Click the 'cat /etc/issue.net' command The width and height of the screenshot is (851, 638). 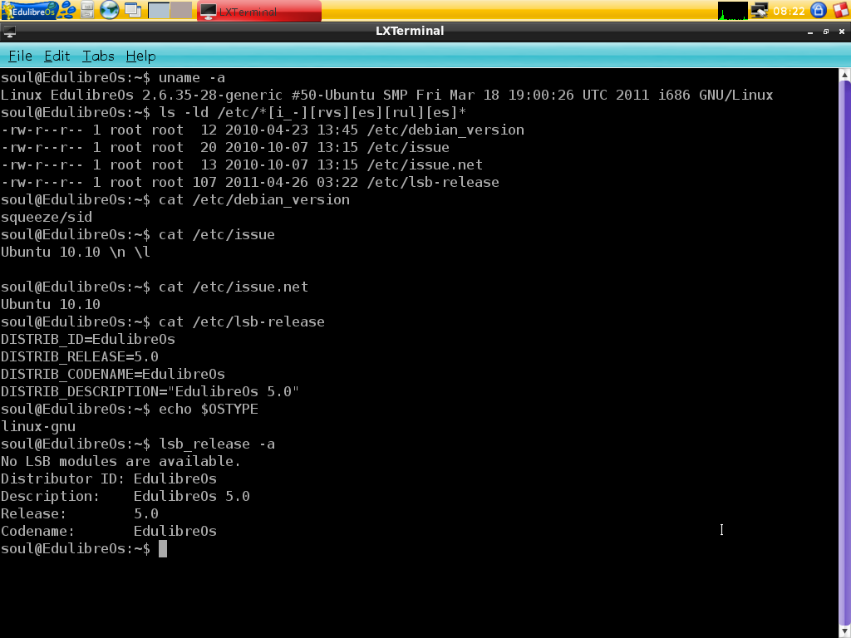click(x=234, y=287)
